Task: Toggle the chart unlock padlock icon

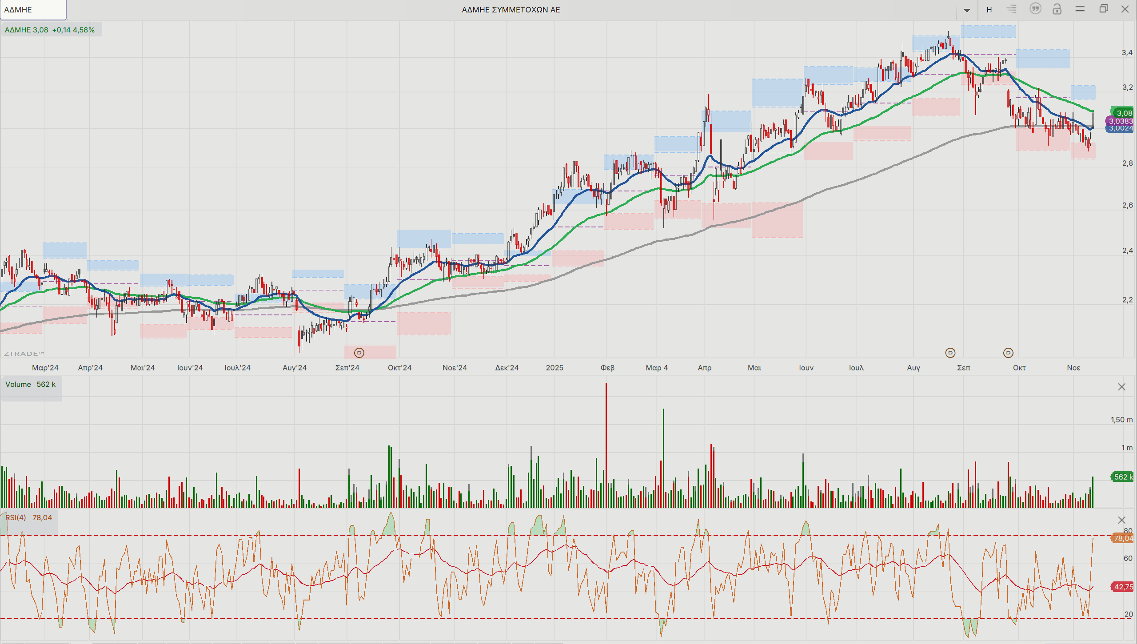Action: click(1057, 9)
